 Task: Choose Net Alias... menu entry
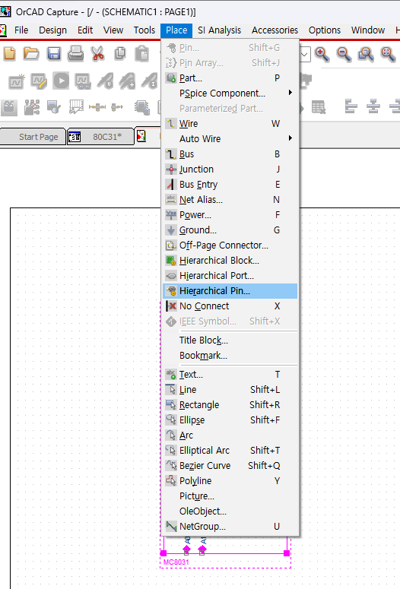point(230,200)
